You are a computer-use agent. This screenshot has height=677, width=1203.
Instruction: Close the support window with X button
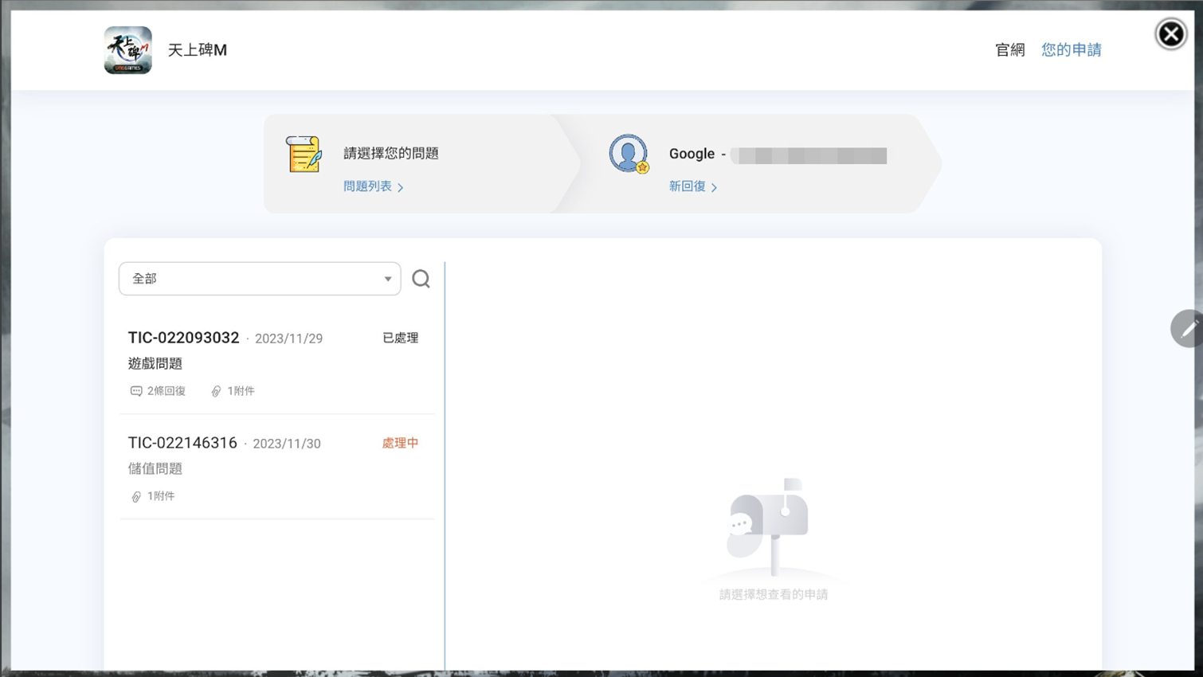click(x=1170, y=34)
